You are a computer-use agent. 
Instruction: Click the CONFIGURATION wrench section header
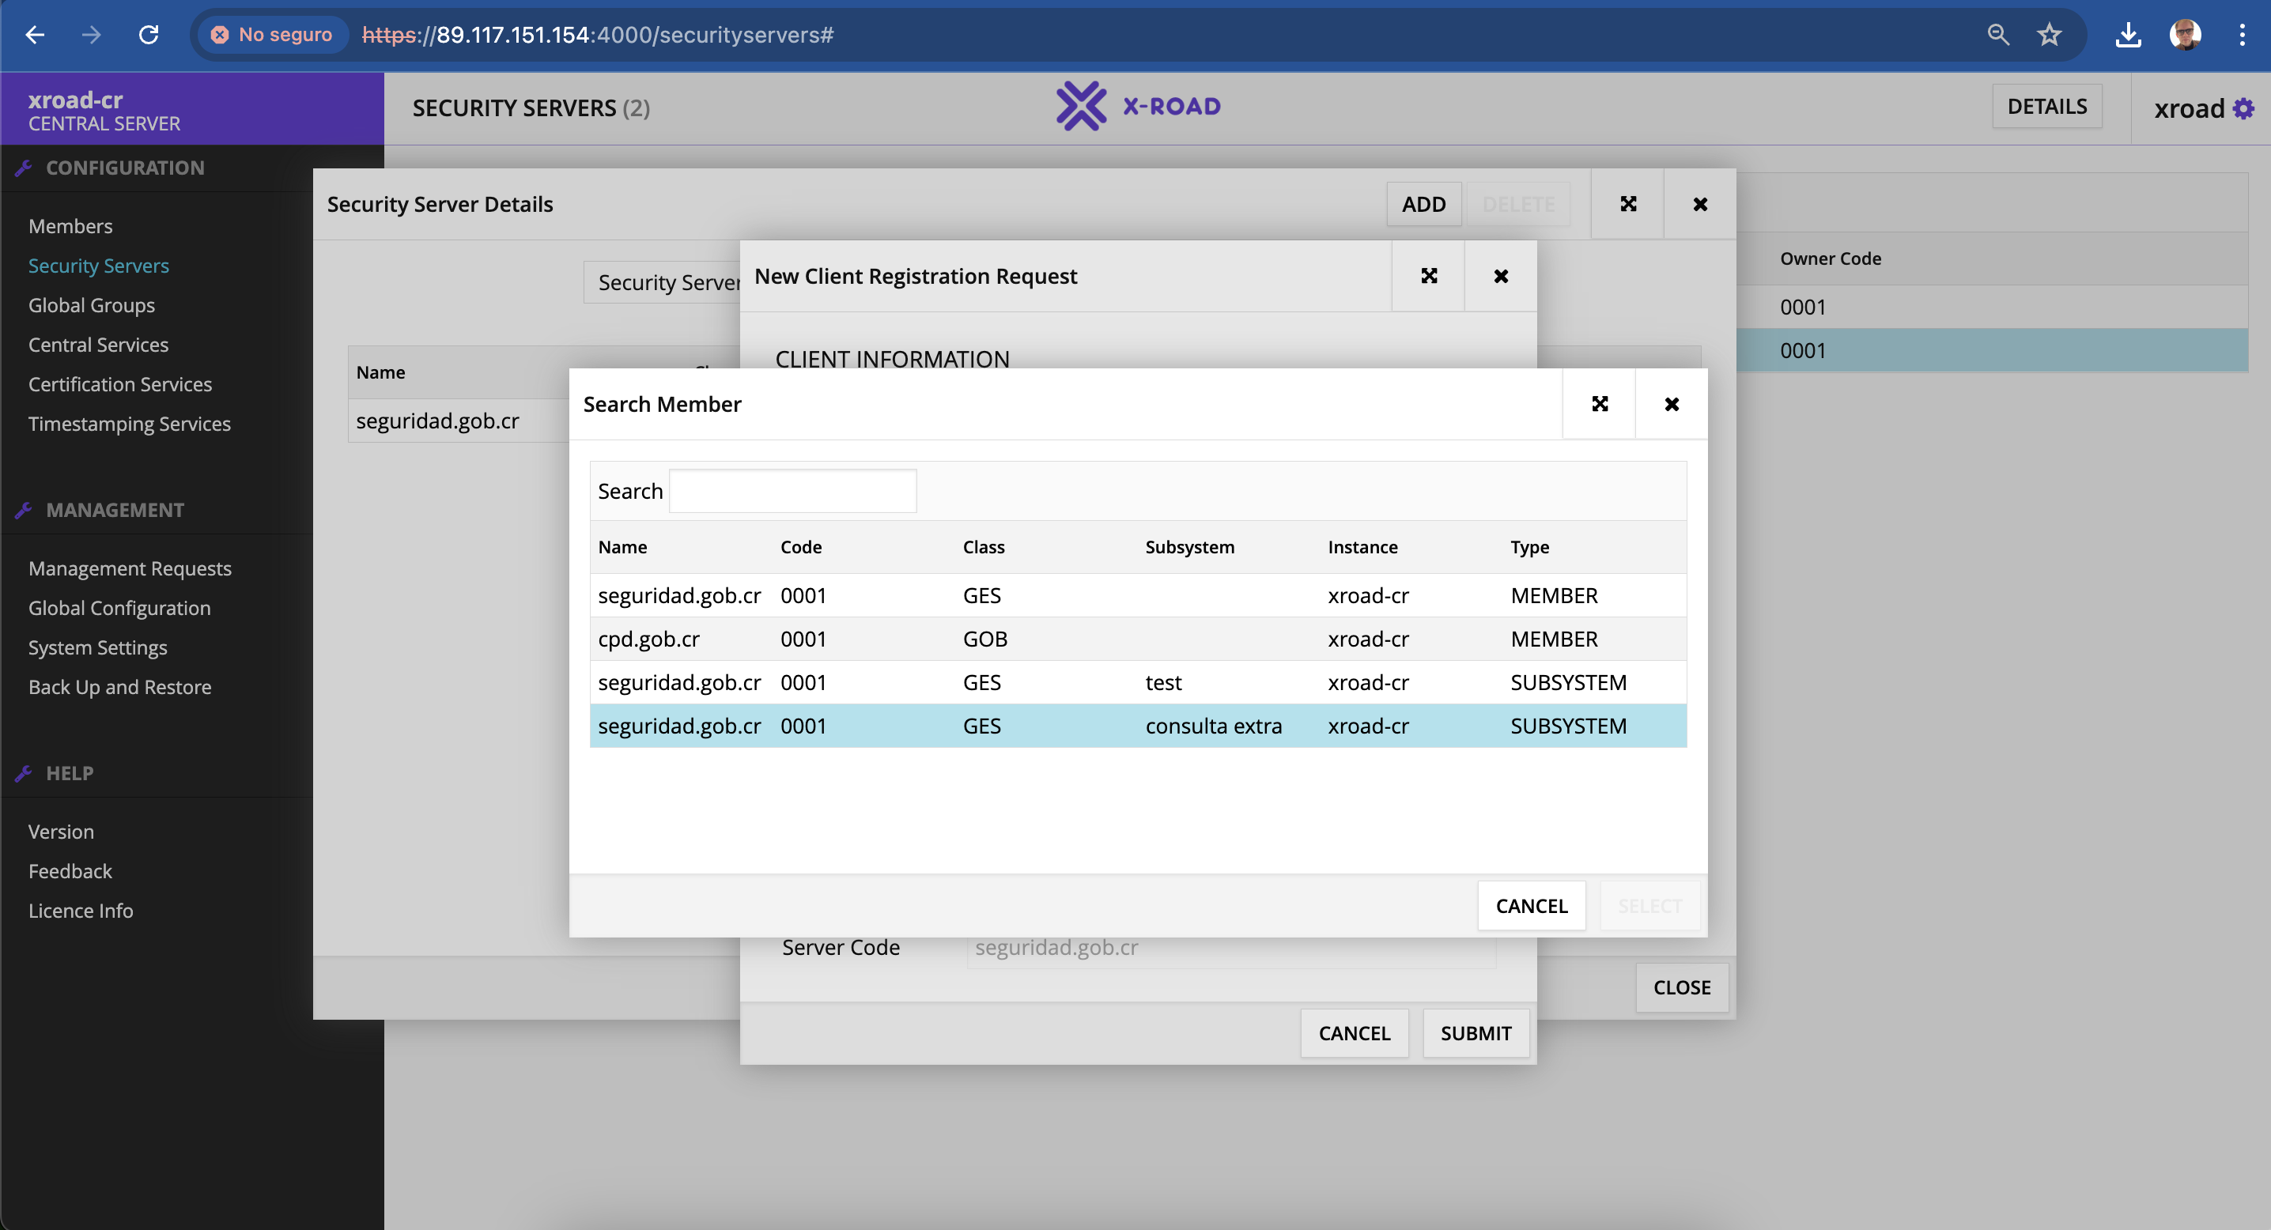124,168
